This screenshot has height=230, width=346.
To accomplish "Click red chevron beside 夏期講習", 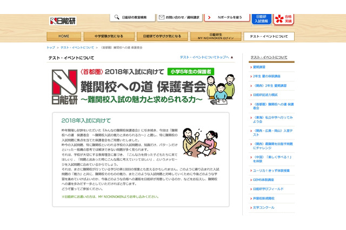I will [251, 67].
